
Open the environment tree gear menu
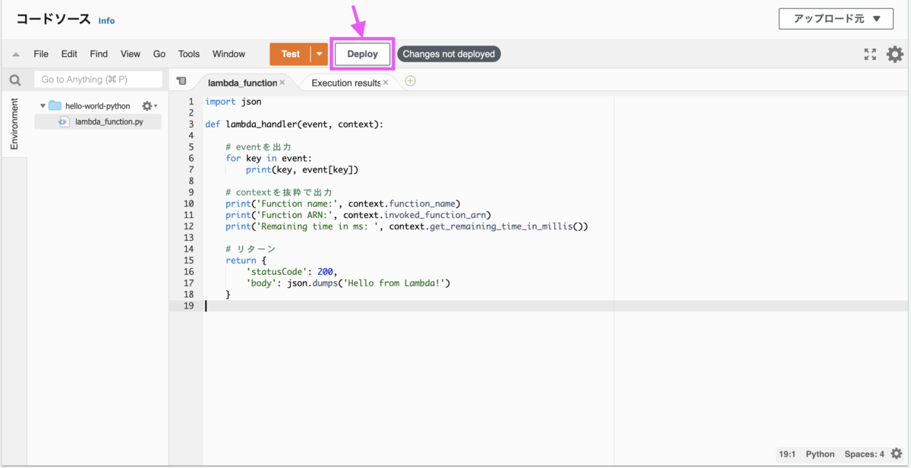coord(149,106)
